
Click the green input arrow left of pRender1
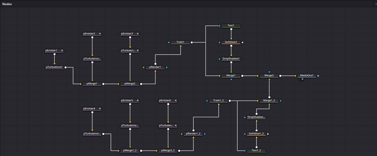144,67
